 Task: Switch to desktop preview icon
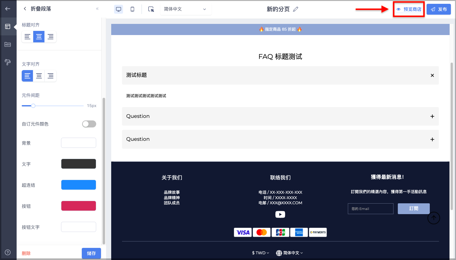point(119,9)
